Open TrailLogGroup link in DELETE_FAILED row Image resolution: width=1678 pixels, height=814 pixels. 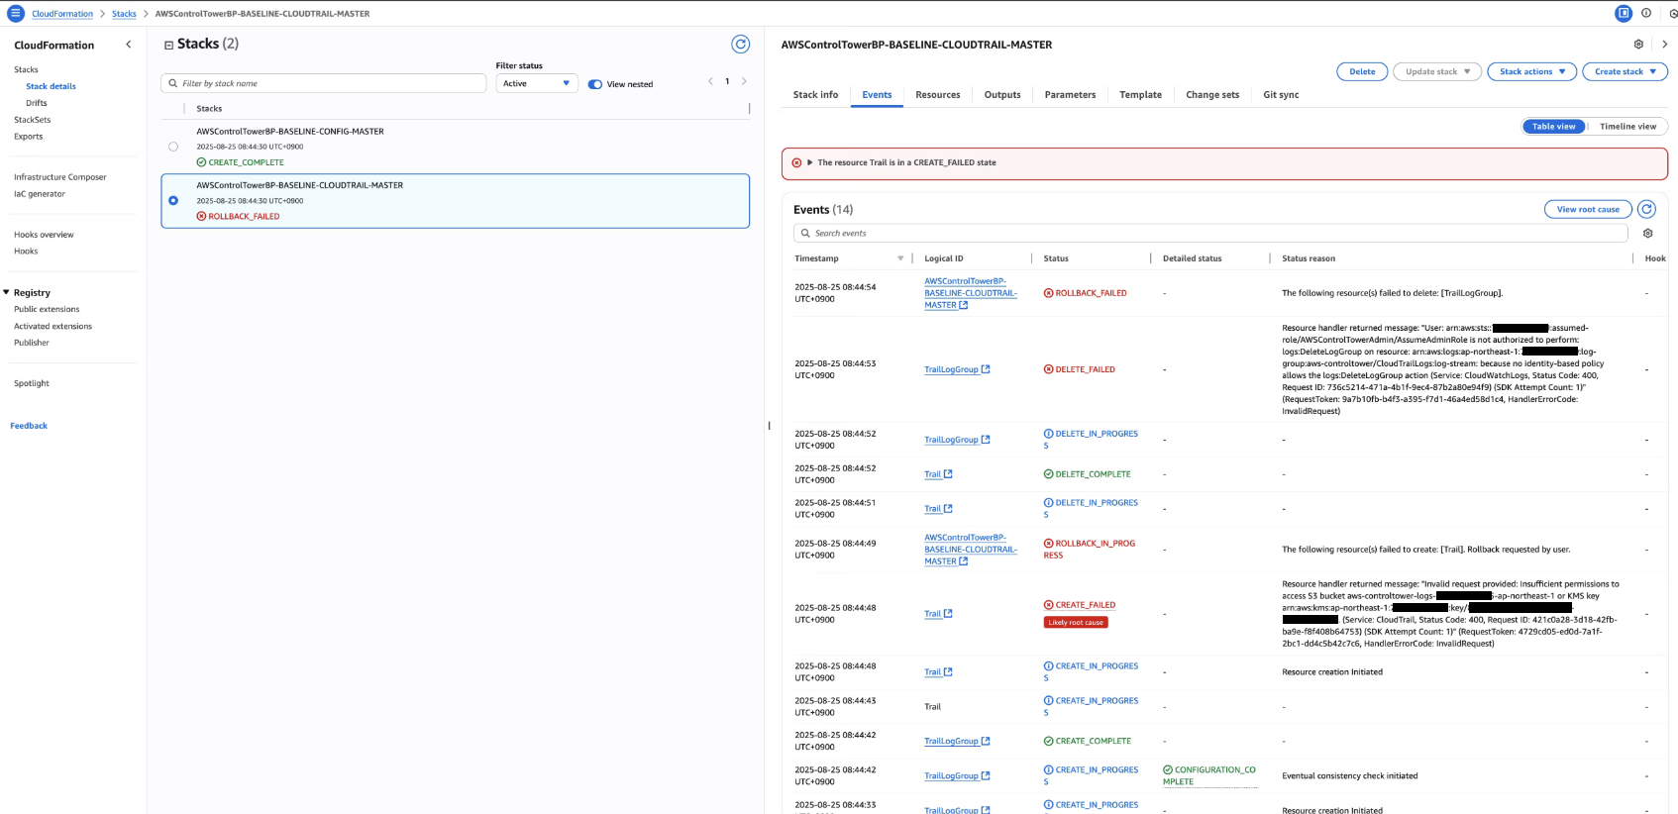957,369
